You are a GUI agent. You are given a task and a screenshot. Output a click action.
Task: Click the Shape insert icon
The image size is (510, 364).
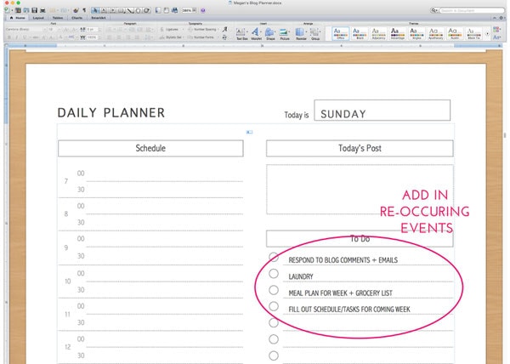pyautogui.click(x=272, y=32)
